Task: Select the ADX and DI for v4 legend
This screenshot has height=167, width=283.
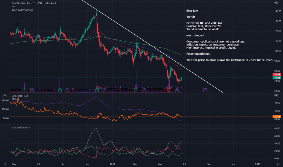Action: (21, 128)
